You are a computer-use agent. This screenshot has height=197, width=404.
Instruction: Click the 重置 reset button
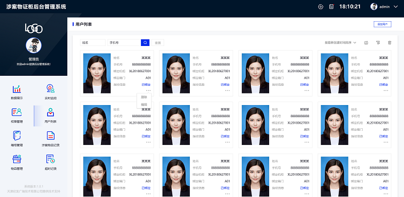tap(158, 42)
